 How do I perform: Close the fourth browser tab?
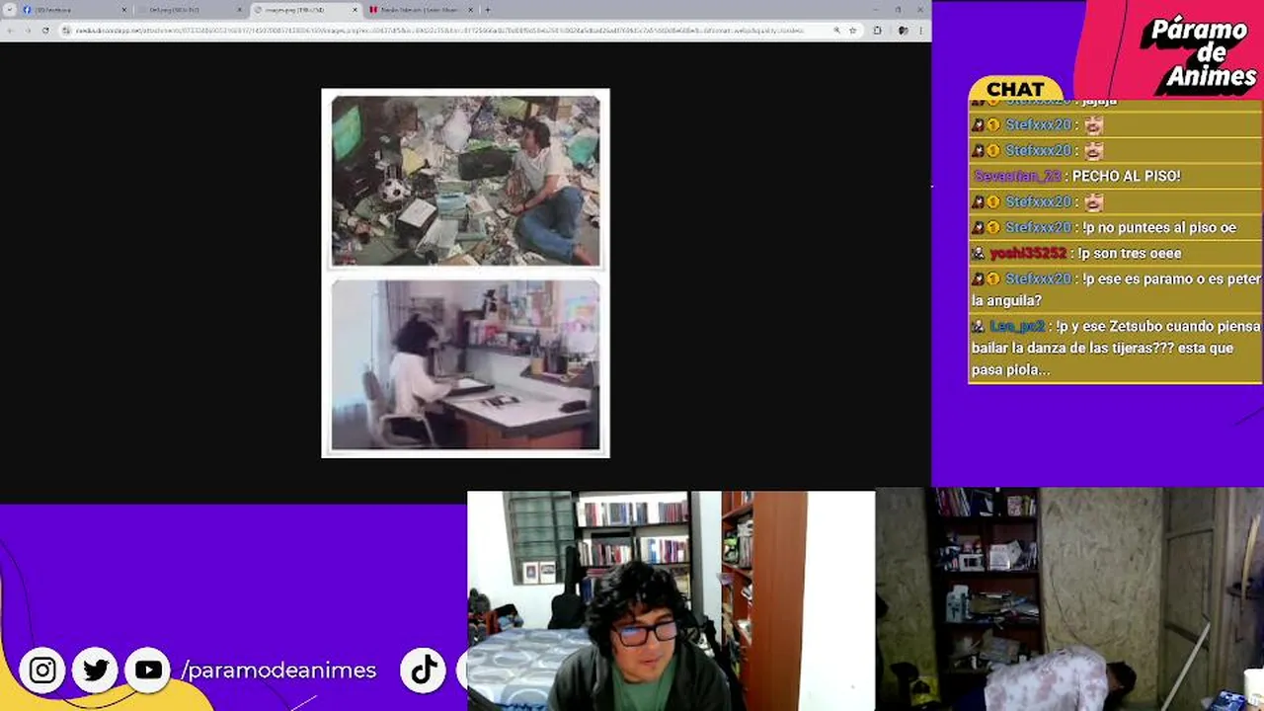click(x=469, y=10)
